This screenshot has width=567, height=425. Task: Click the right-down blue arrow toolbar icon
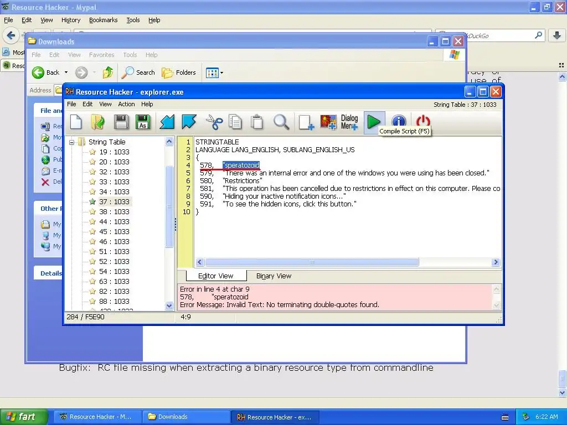[189, 122]
